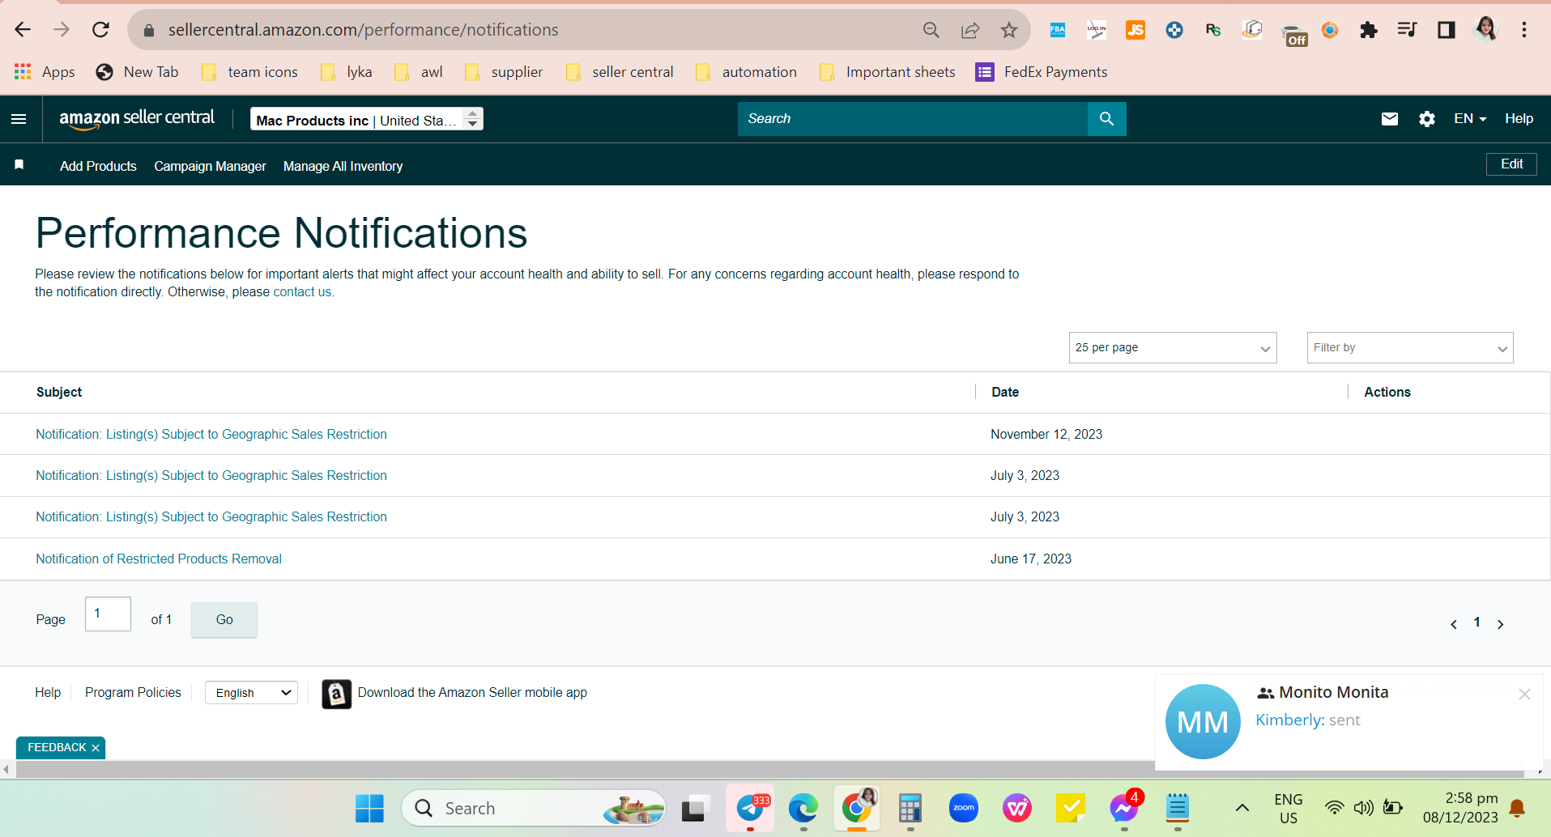The width and height of the screenshot is (1551, 837).
Task: Open the taskbar clock and date
Action: click(x=1460, y=808)
